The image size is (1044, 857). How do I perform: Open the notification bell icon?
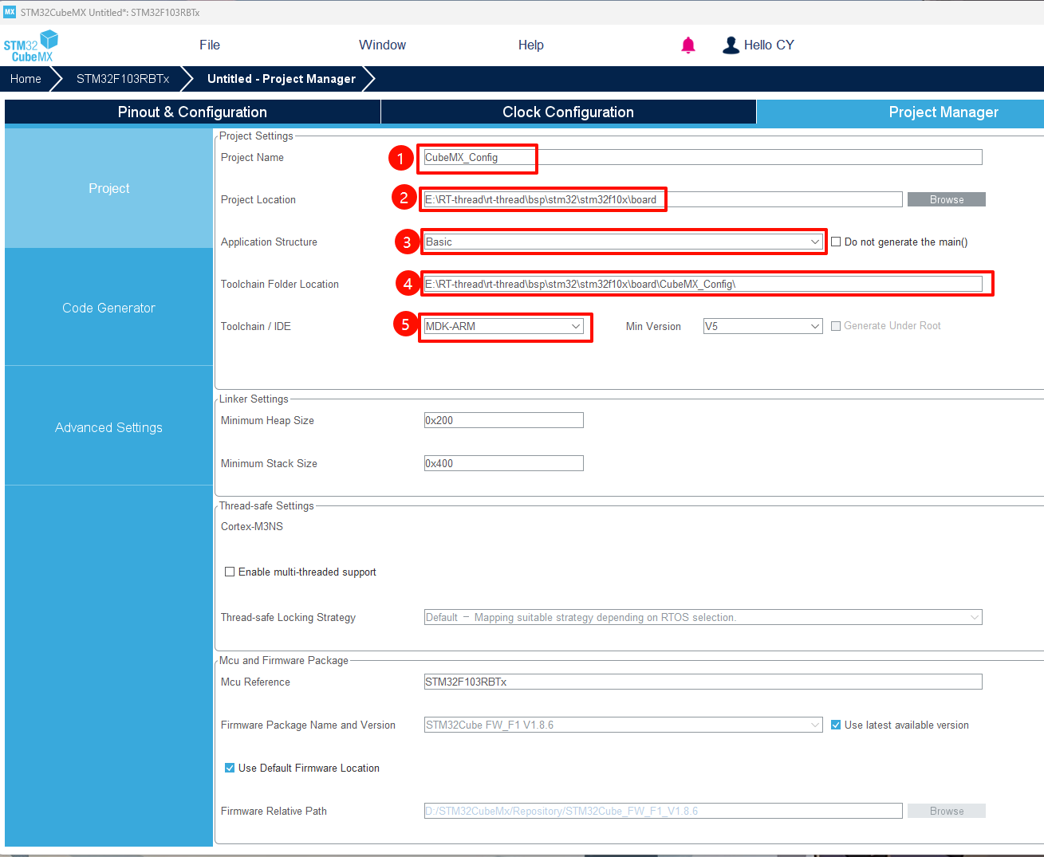coord(688,45)
